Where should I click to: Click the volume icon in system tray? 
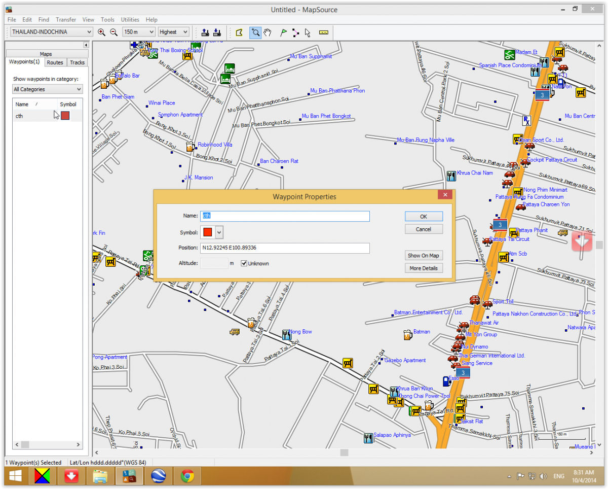pyautogui.click(x=543, y=476)
